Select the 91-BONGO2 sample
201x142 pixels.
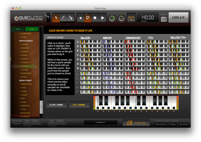click(24, 116)
